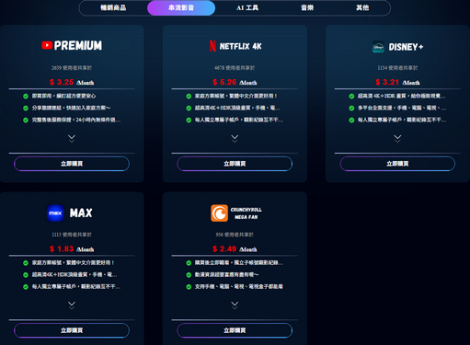Go to the 音樂 tab
The width and height of the screenshot is (470, 345).
pos(307,7)
